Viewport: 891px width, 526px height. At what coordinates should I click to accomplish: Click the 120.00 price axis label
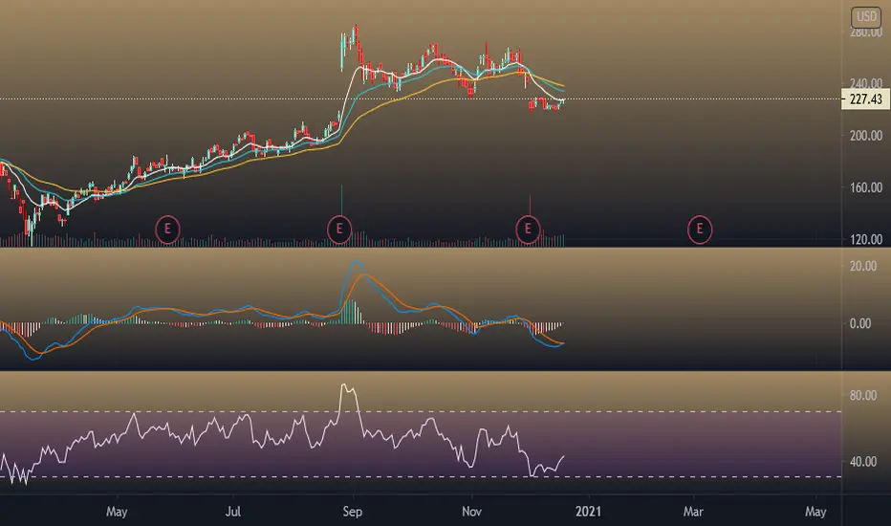tap(866, 239)
